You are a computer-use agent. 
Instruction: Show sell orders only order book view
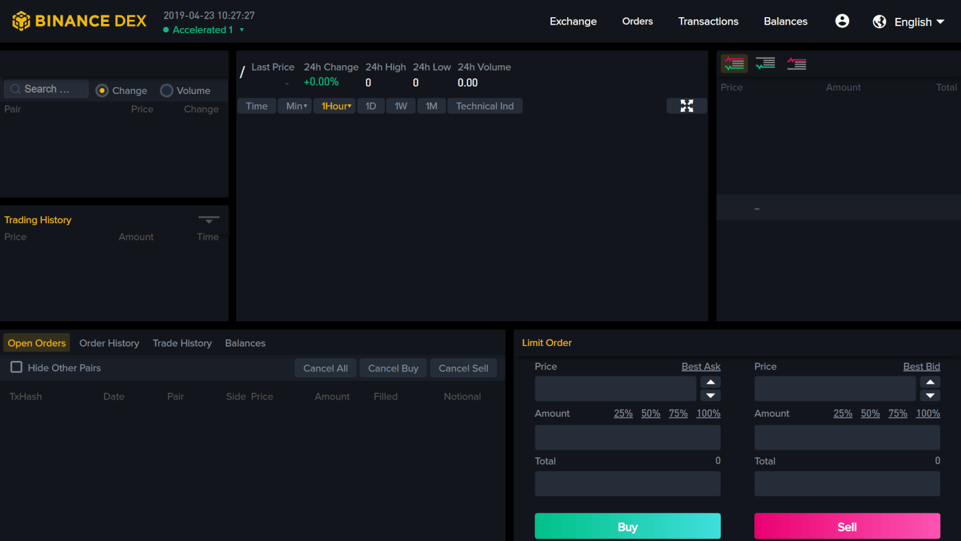(796, 64)
